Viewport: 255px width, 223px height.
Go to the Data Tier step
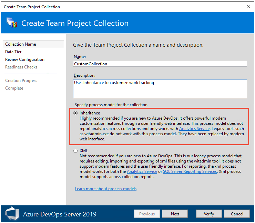tap(13, 52)
